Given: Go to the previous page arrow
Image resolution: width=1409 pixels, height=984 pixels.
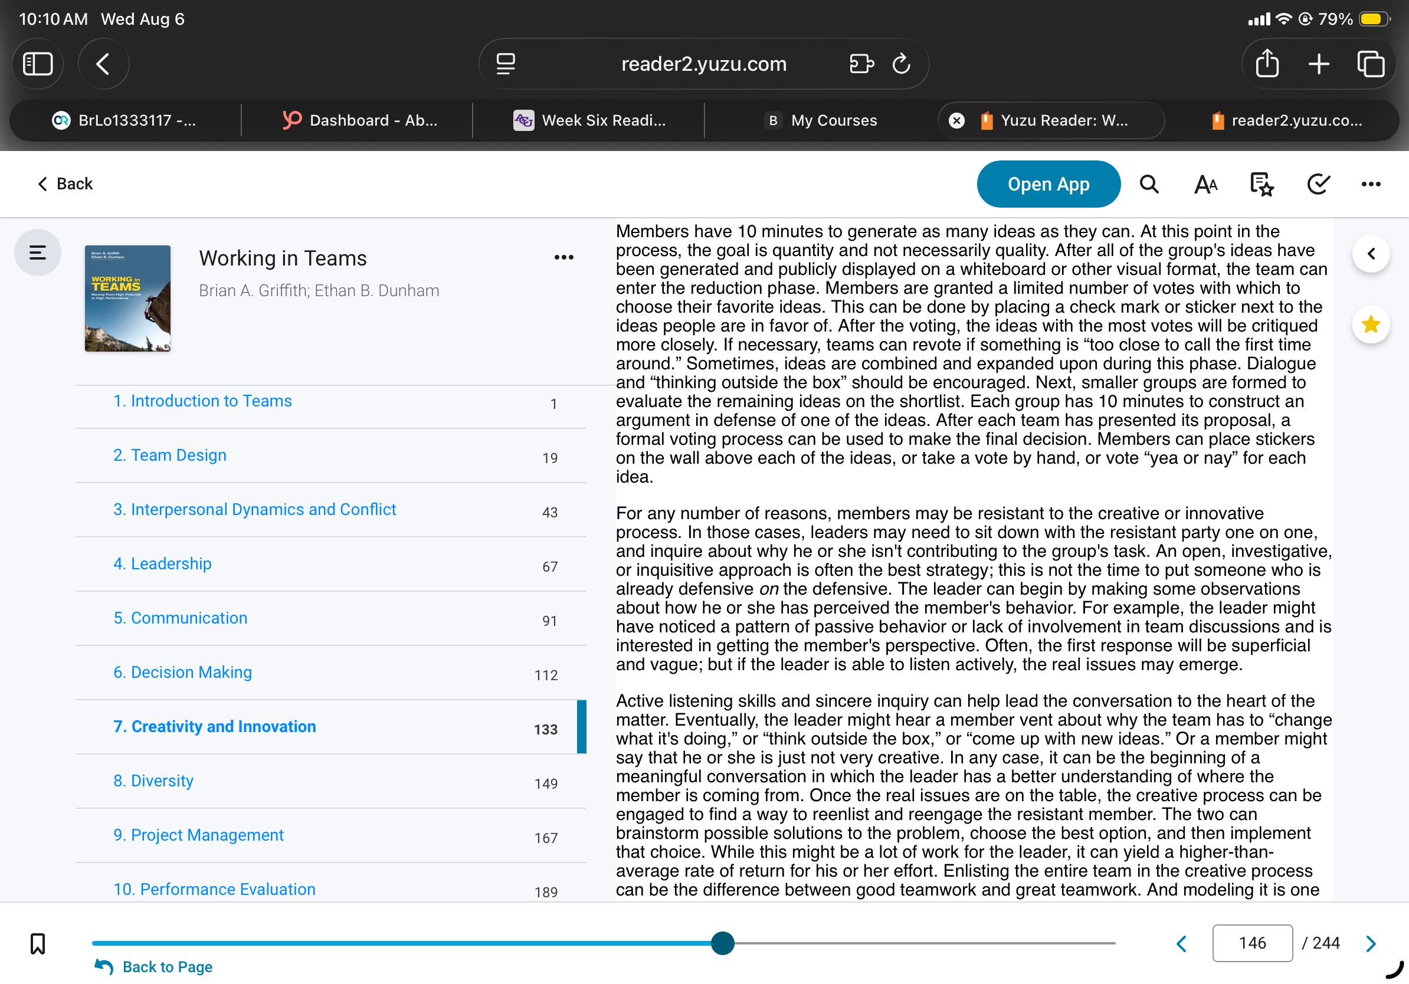Looking at the screenshot, I should 1181,943.
